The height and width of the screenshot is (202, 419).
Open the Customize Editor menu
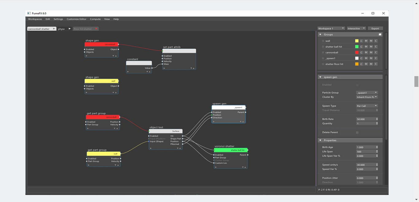pos(76,19)
